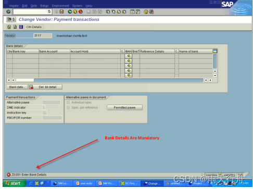
Task: Click the Alternative payee input field
Action: [52, 103]
